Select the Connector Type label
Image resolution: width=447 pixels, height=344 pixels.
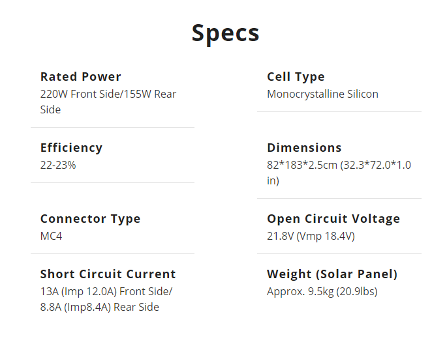click(x=90, y=219)
